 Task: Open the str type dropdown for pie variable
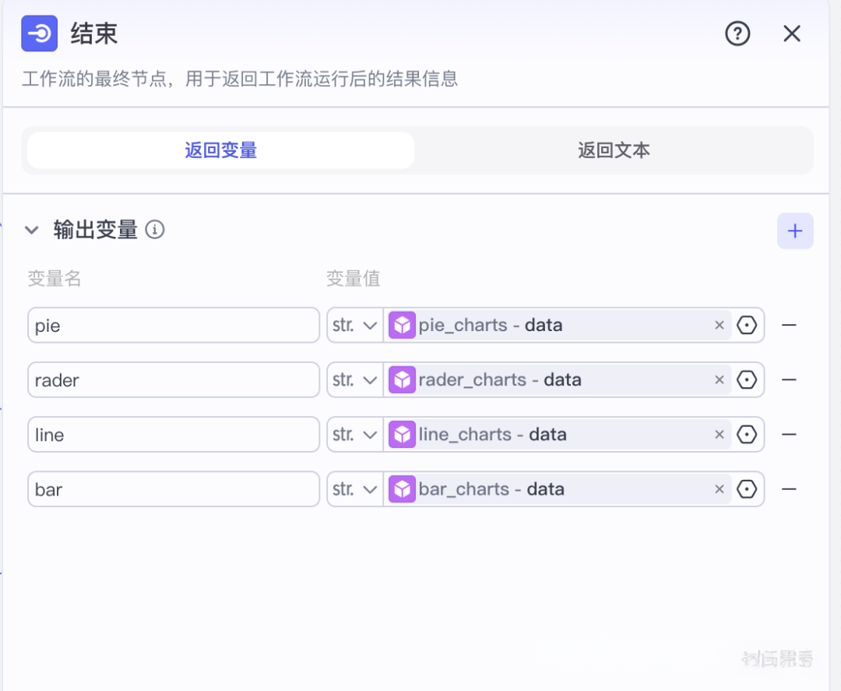(x=354, y=325)
